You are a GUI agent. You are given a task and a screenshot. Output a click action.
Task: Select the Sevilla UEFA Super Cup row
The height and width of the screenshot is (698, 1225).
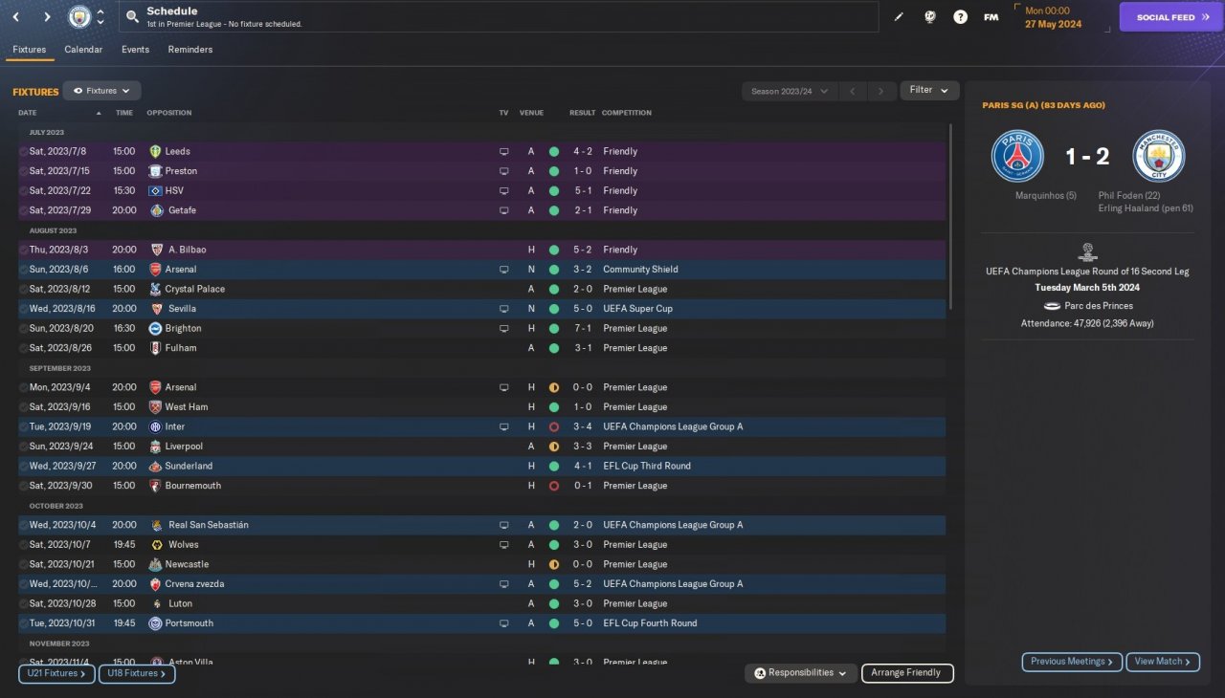point(383,309)
